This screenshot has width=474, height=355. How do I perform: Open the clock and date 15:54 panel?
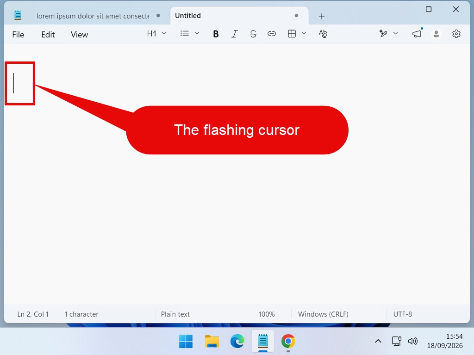(x=445, y=341)
